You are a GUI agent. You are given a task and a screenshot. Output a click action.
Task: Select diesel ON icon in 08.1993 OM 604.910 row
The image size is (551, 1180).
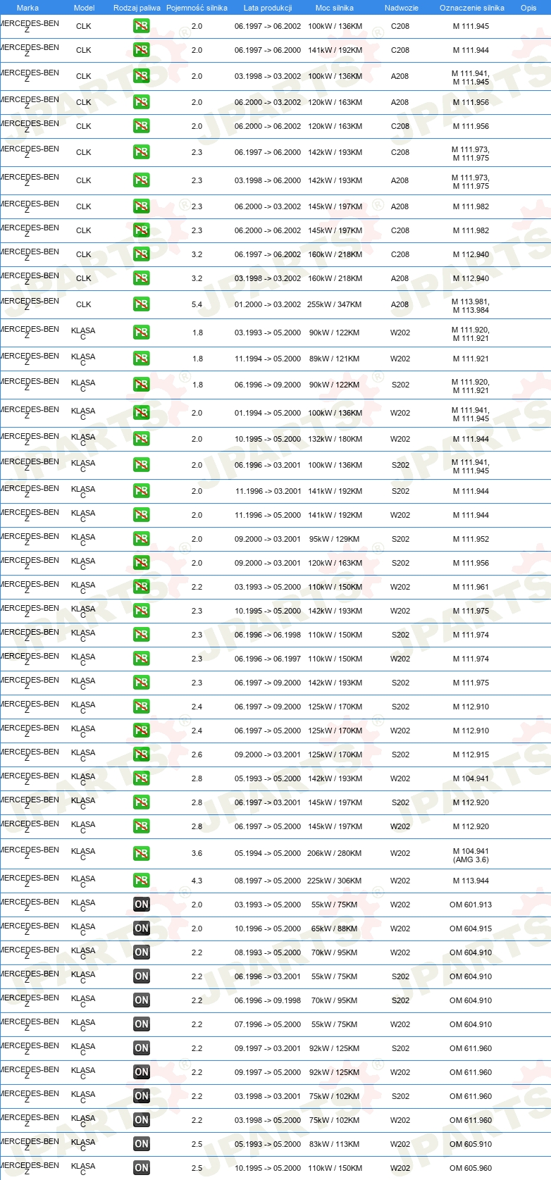pyautogui.click(x=141, y=953)
